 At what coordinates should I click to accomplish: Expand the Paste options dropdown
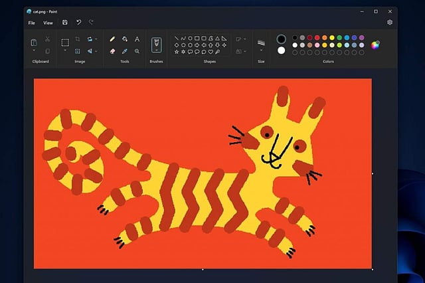tap(34, 51)
